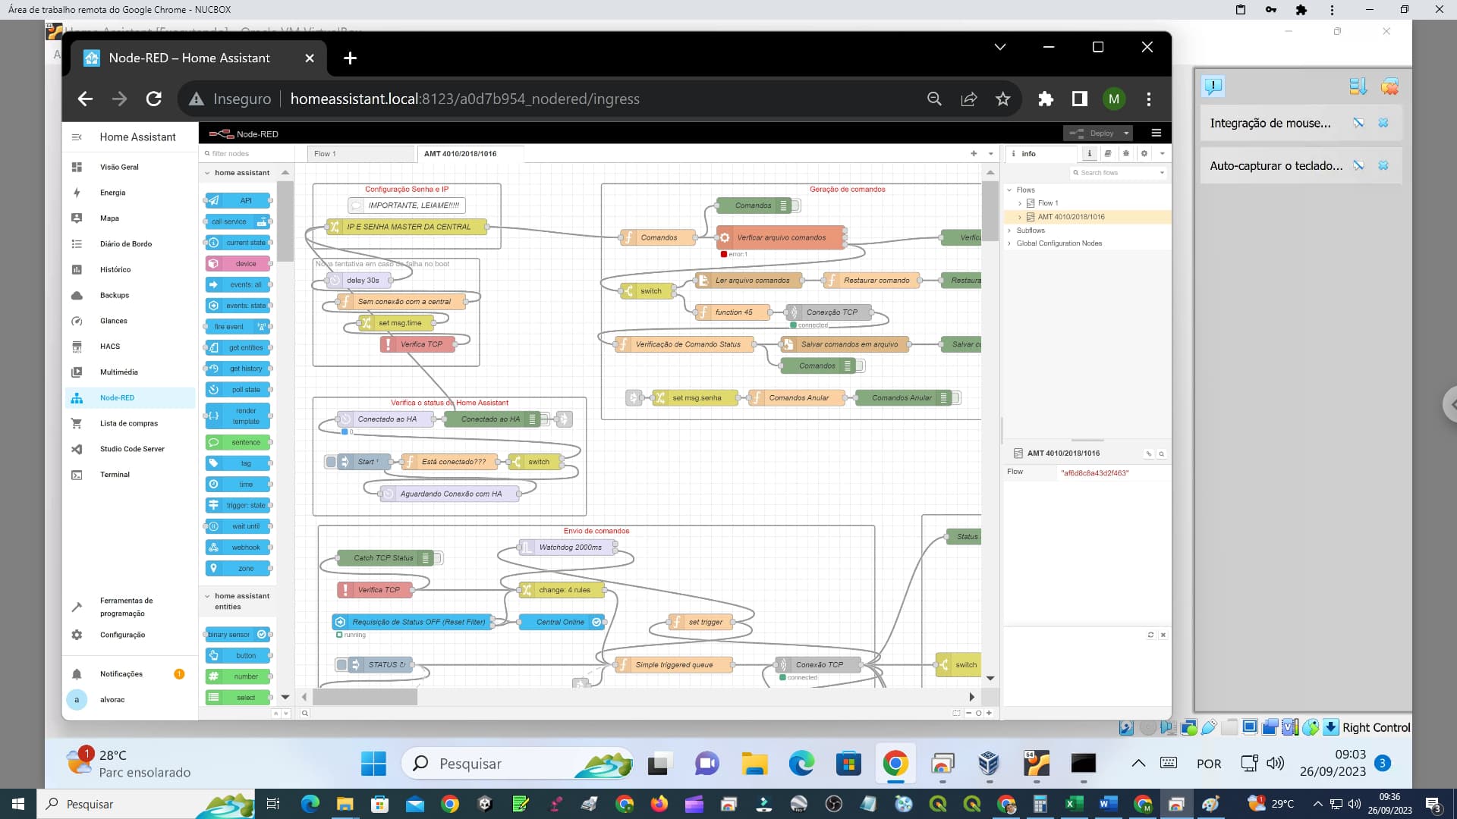1457x819 pixels.
Task: Expand AMT 4010/2018/1016 in info tree
Action: pyautogui.click(x=1019, y=217)
